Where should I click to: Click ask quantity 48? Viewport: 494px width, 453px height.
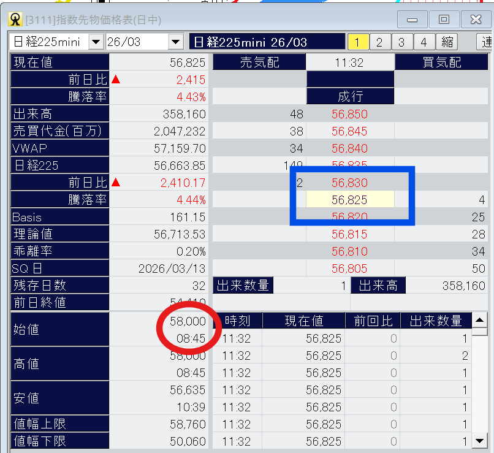297,114
